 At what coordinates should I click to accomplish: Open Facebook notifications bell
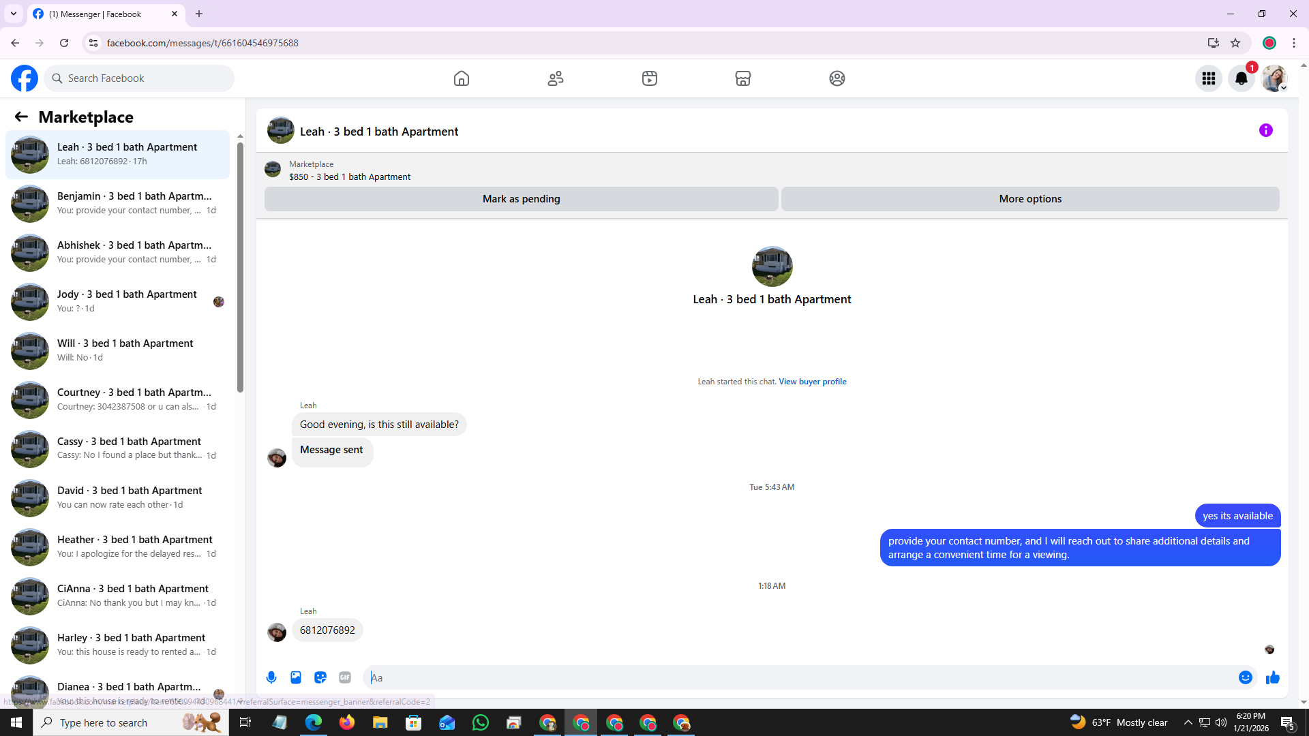1241,78
